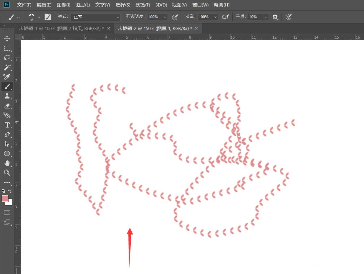
Task: Open the 文字(Y) menu
Action: [102, 5]
